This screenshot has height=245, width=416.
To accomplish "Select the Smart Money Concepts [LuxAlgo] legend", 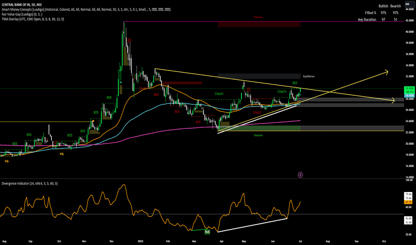I will [x=86, y=9].
